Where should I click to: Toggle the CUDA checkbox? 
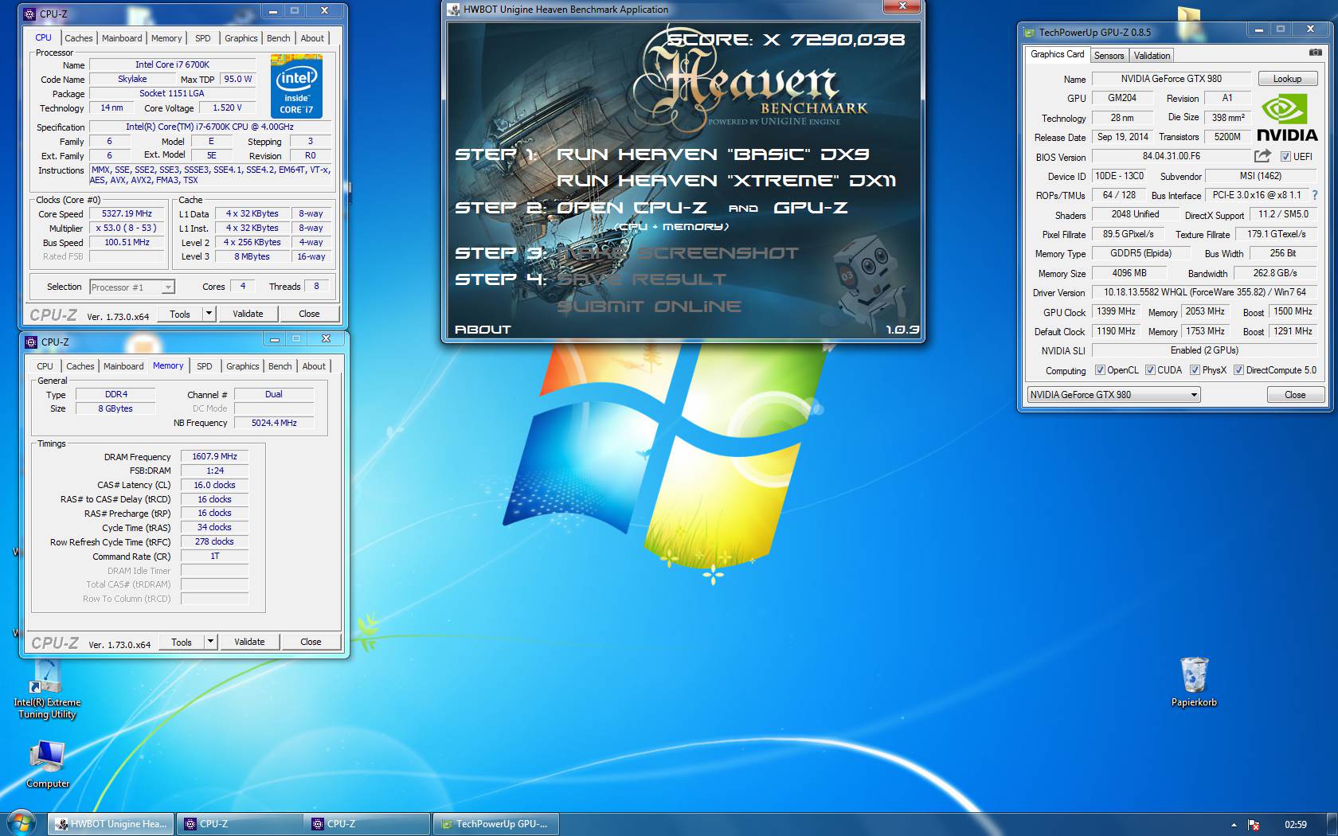(x=1150, y=369)
